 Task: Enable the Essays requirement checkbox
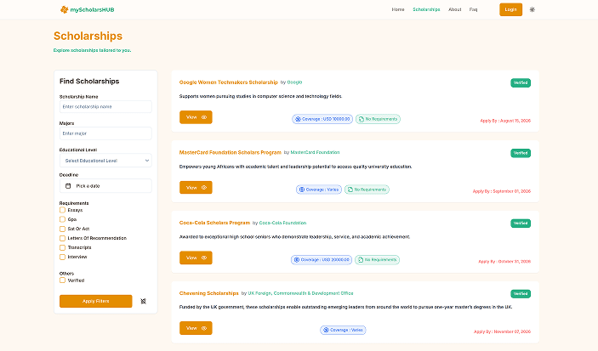point(62,209)
